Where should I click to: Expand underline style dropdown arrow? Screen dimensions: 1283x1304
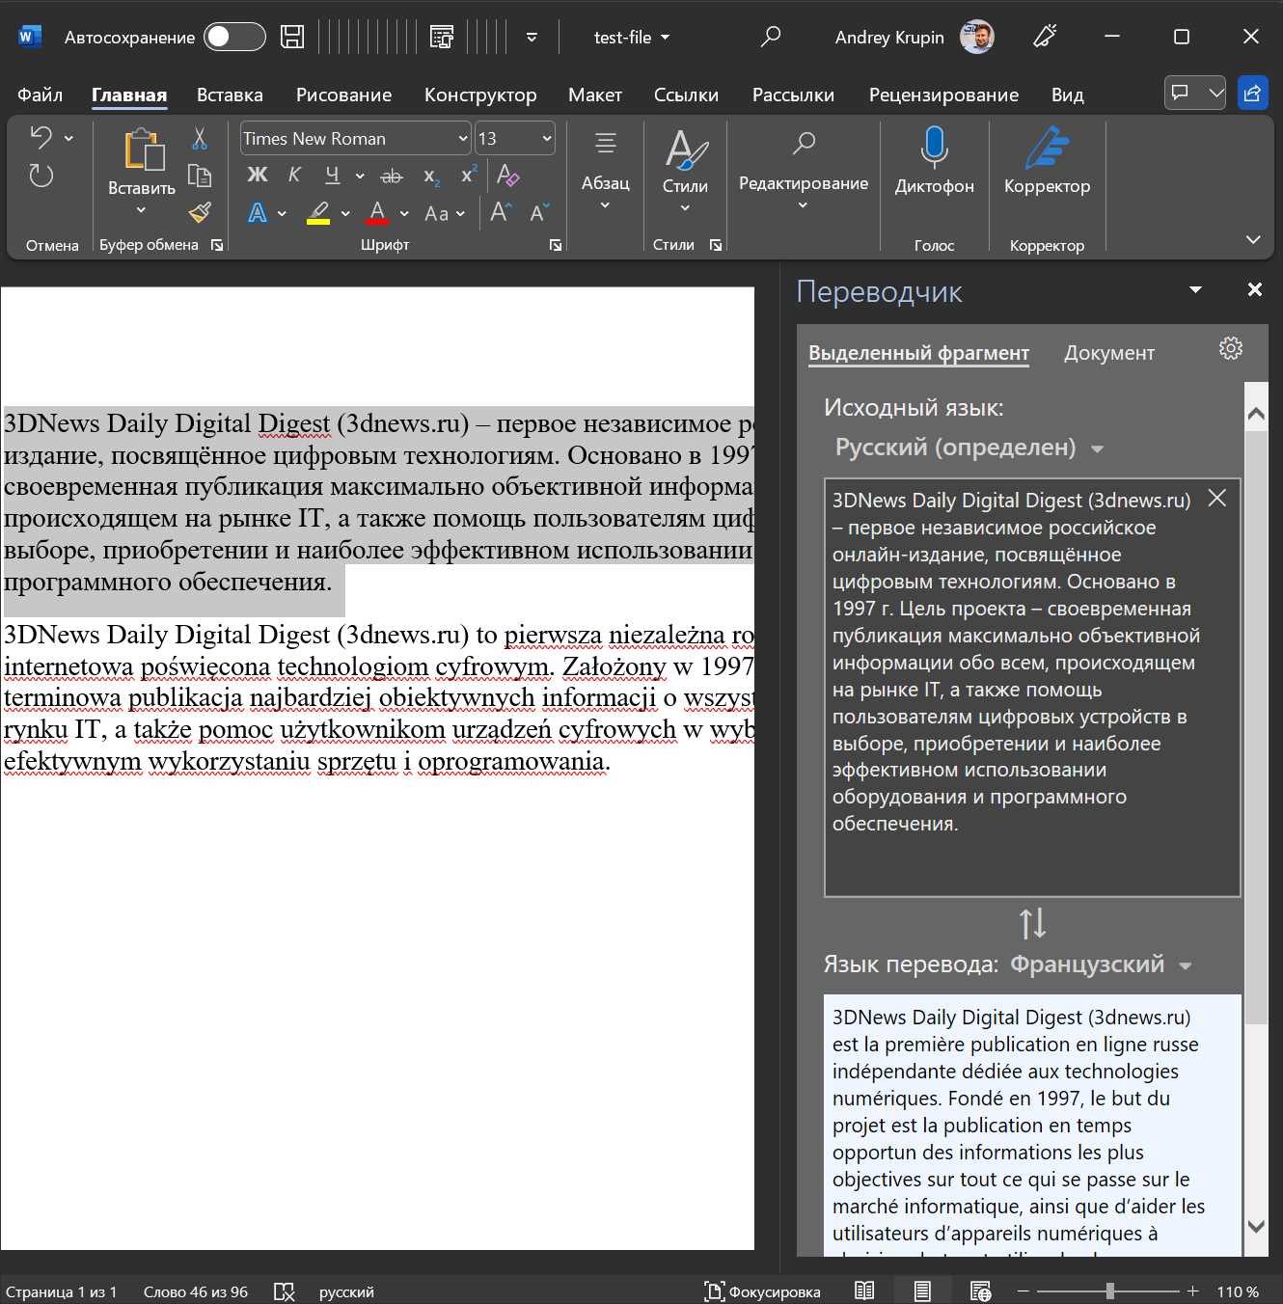[360, 176]
